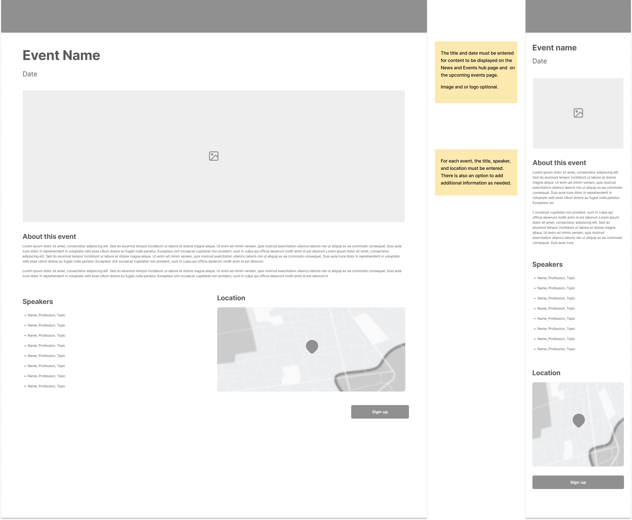Click Date text under Event Name
Viewport: 632px width, 520px height.
coord(30,74)
